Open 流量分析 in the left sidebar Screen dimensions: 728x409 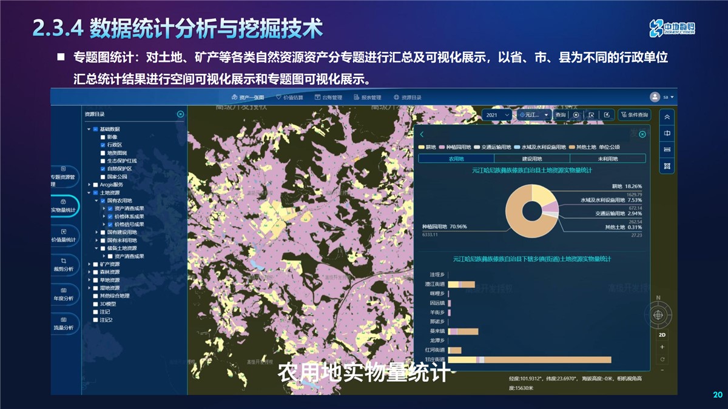pyautogui.click(x=64, y=324)
